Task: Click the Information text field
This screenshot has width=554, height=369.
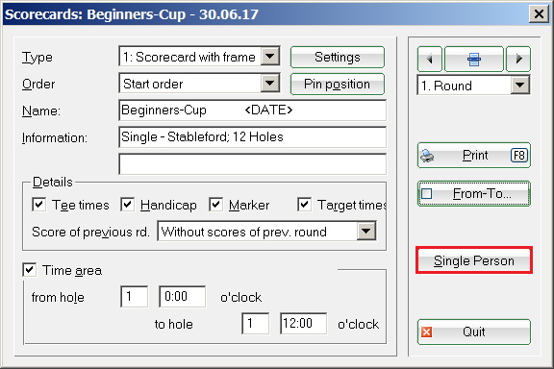Action: 253,137
